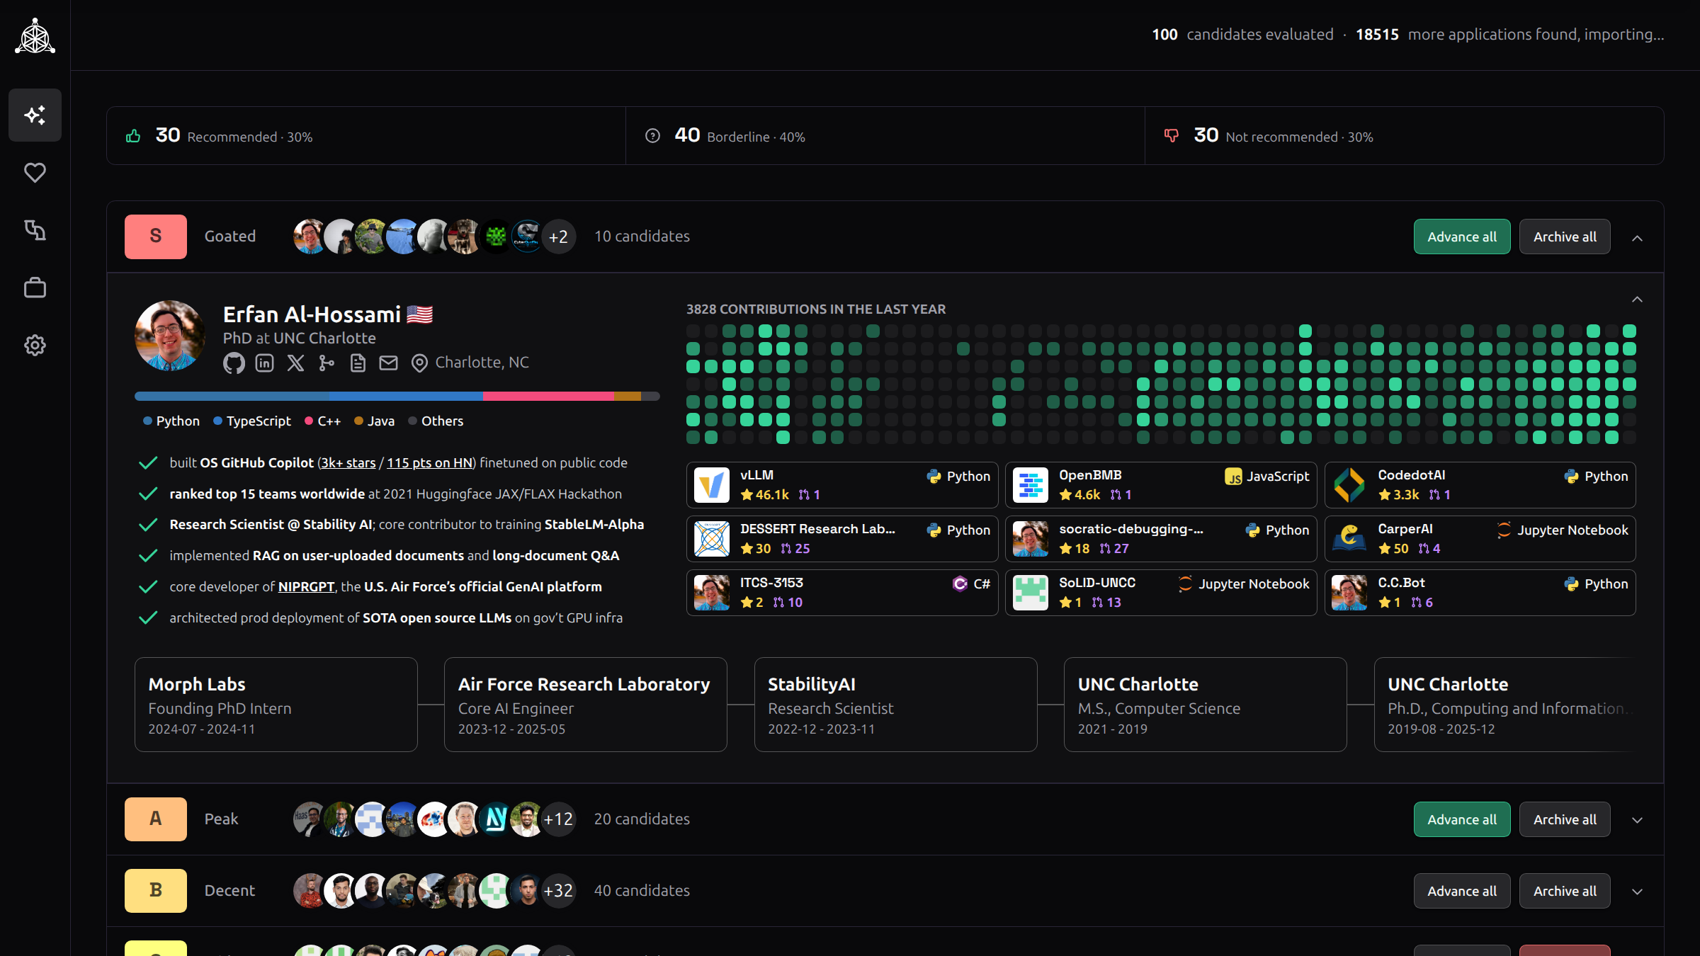The width and height of the screenshot is (1700, 956).
Task: Click the first avatar in Goated row
Action: point(310,237)
